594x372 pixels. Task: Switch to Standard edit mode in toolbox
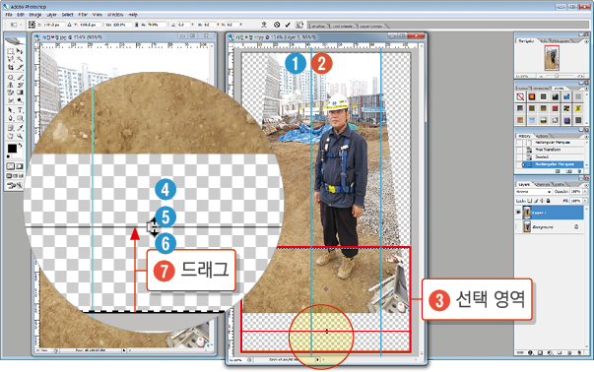[10, 166]
